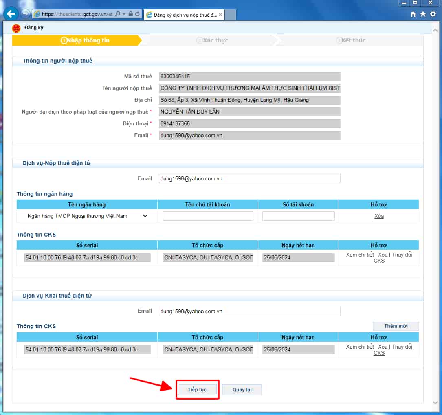Click the browser Back arrow button
Image resolution: width=442 pixels, height=415 pixels.
[11, 13]
